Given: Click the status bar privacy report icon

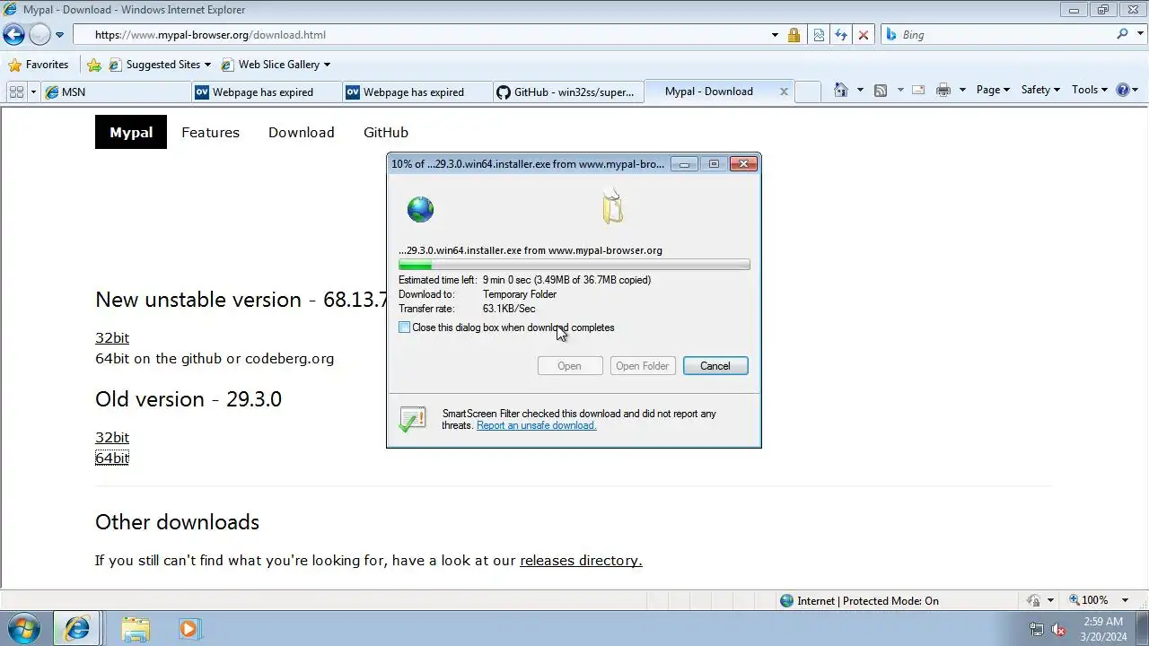Looking at the screenshot, I should coord(1033,600).
